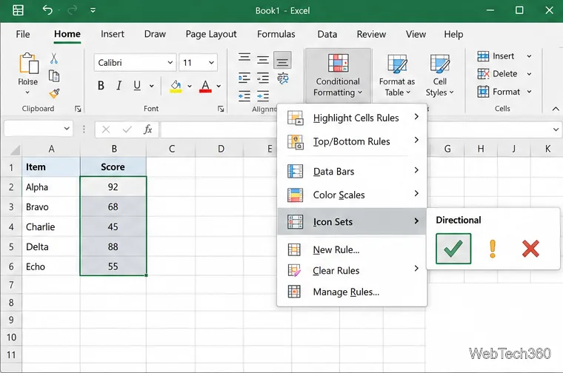The height and width of the screenshot is (373, 563).
Task: Go to the Formulas tab
Action: 276,34
